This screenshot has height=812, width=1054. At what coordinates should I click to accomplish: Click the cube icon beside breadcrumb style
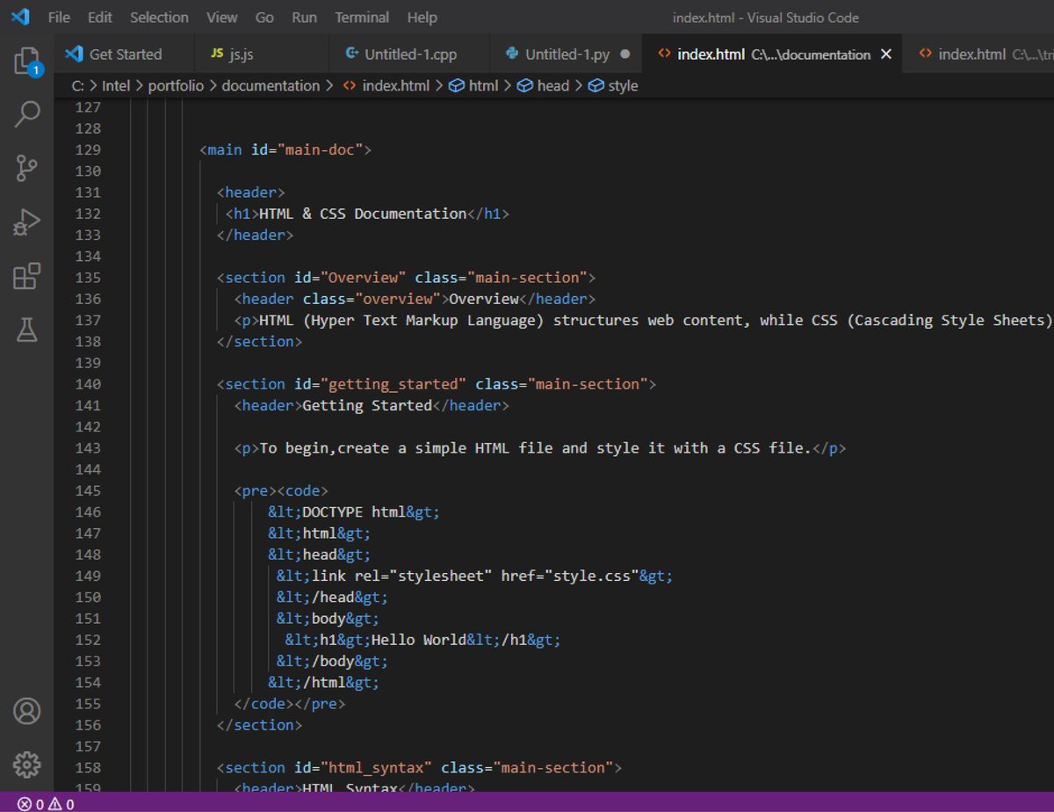596,85
